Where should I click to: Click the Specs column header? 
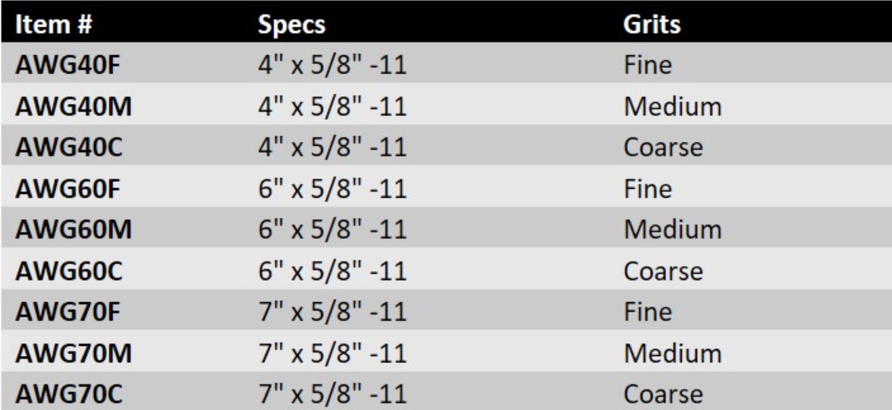291,25
